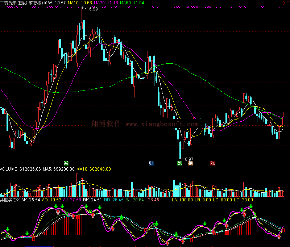
Task: Select the AK: 25.54 value
Action: [30, 200]
